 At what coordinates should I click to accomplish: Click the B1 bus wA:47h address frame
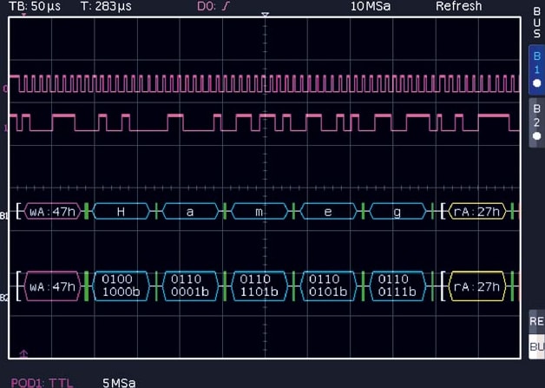(x=52, y=212)
